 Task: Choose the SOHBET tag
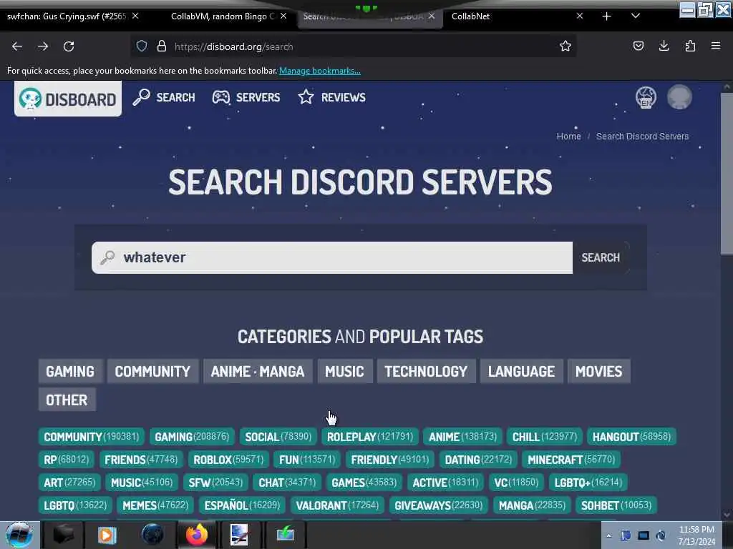616,505
